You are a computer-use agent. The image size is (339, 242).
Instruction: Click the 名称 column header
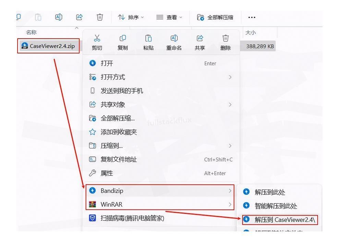(x=31, y=33)
